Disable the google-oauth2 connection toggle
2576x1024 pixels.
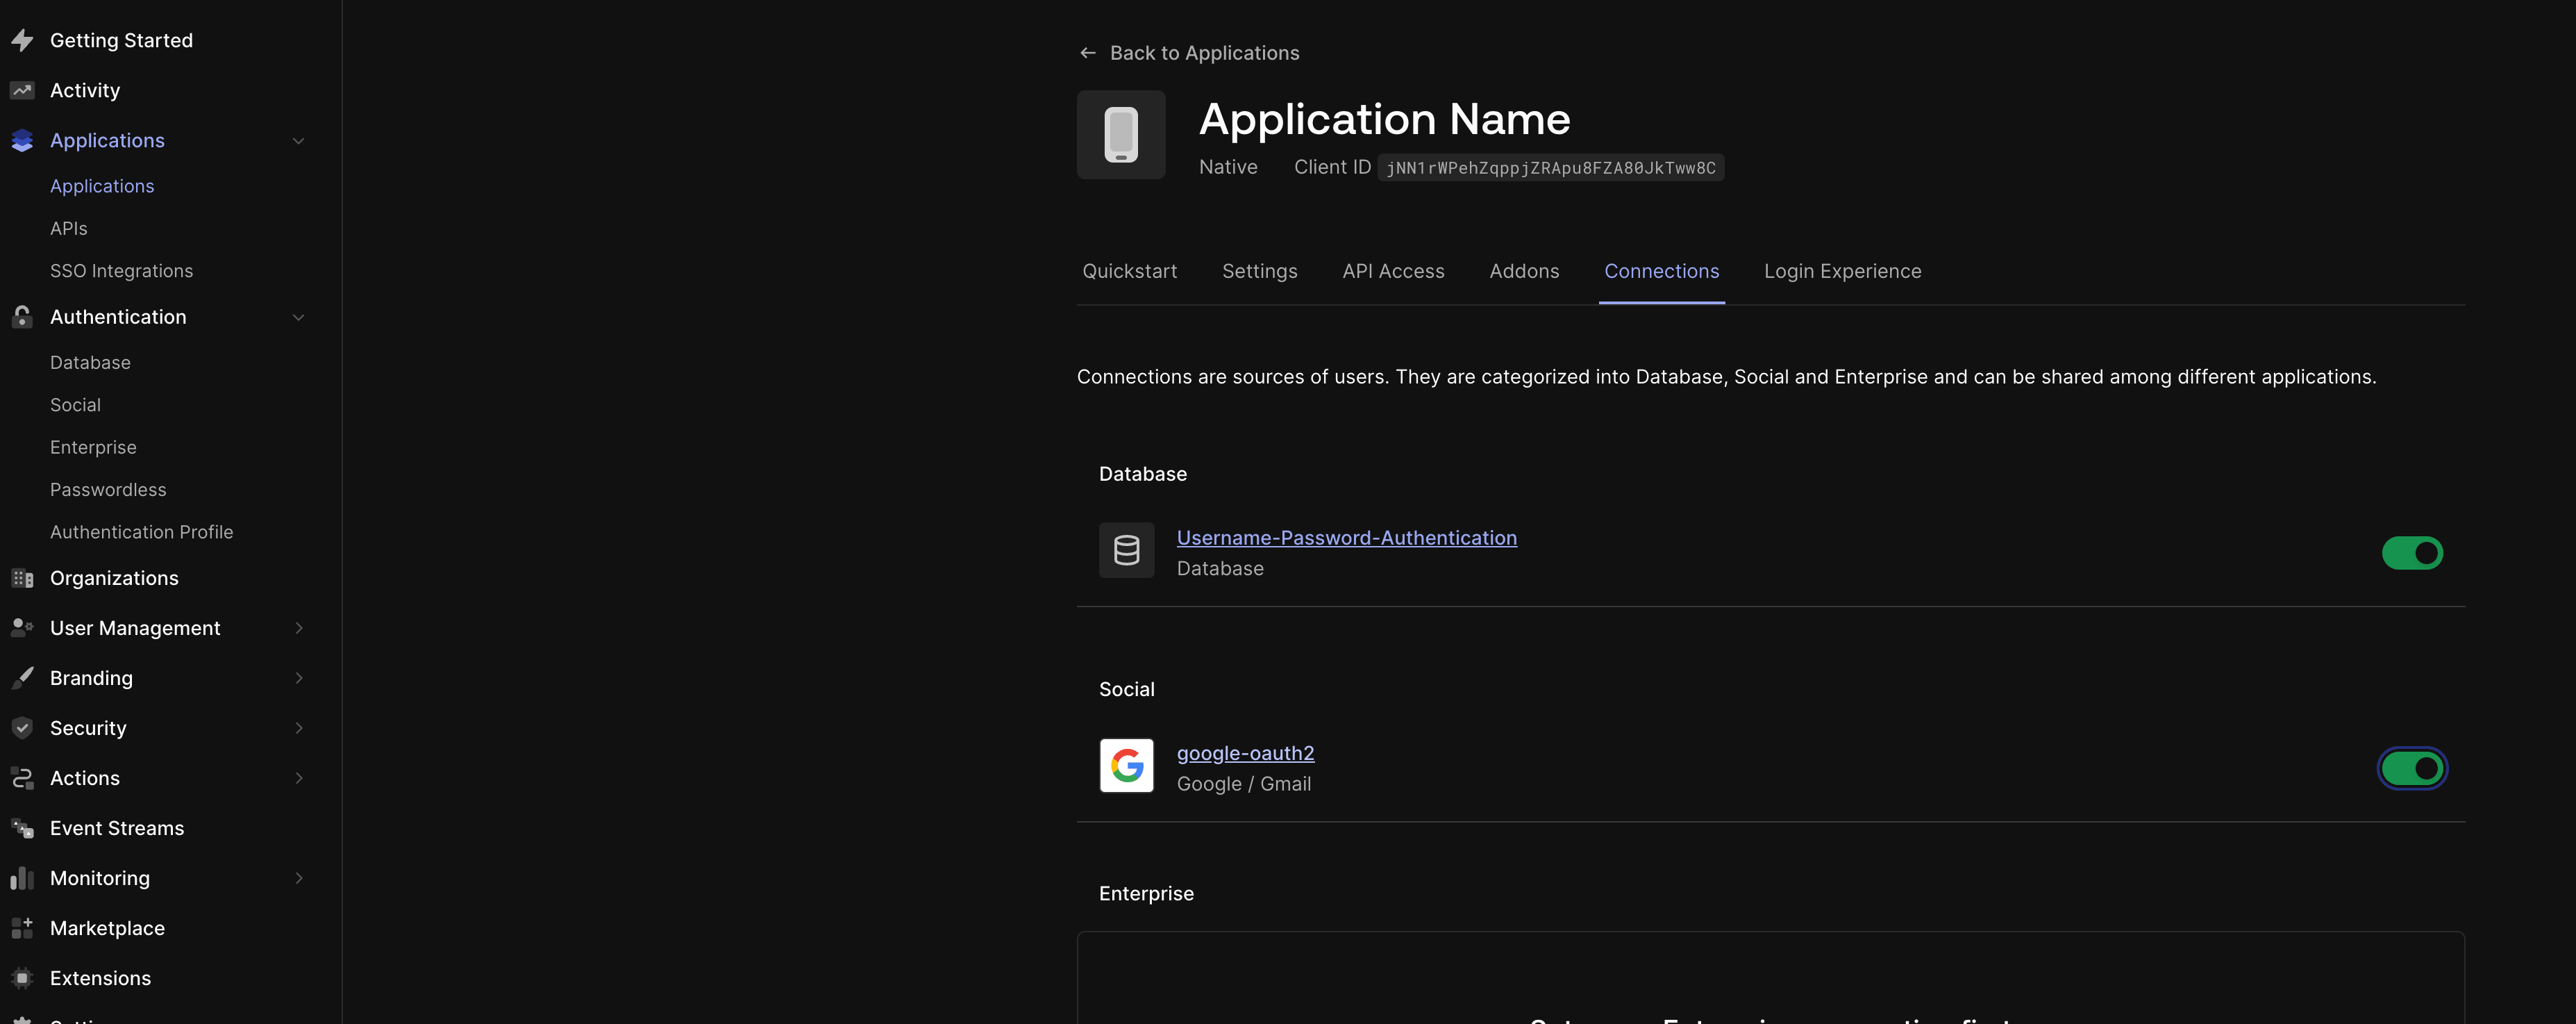[2412, 769]
